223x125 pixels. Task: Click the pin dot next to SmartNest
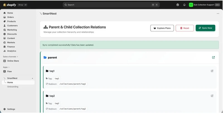click(x=32, y=78)
